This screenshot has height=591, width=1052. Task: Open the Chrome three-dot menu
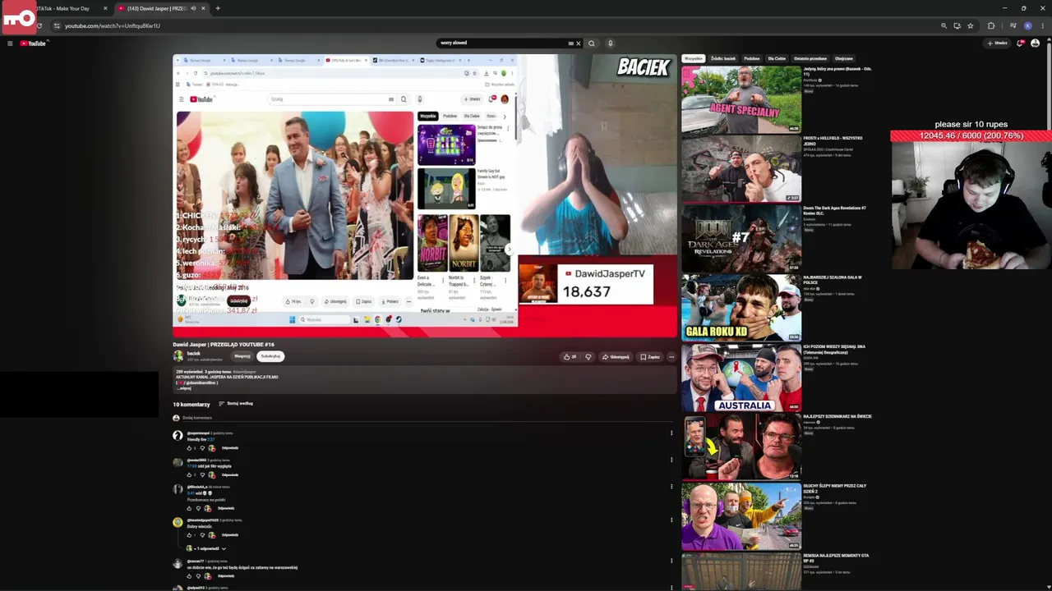pyautogui.click(x=1042, y=25)
